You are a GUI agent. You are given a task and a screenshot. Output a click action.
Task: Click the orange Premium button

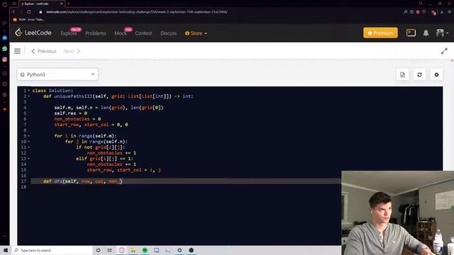tap(380, 33)
